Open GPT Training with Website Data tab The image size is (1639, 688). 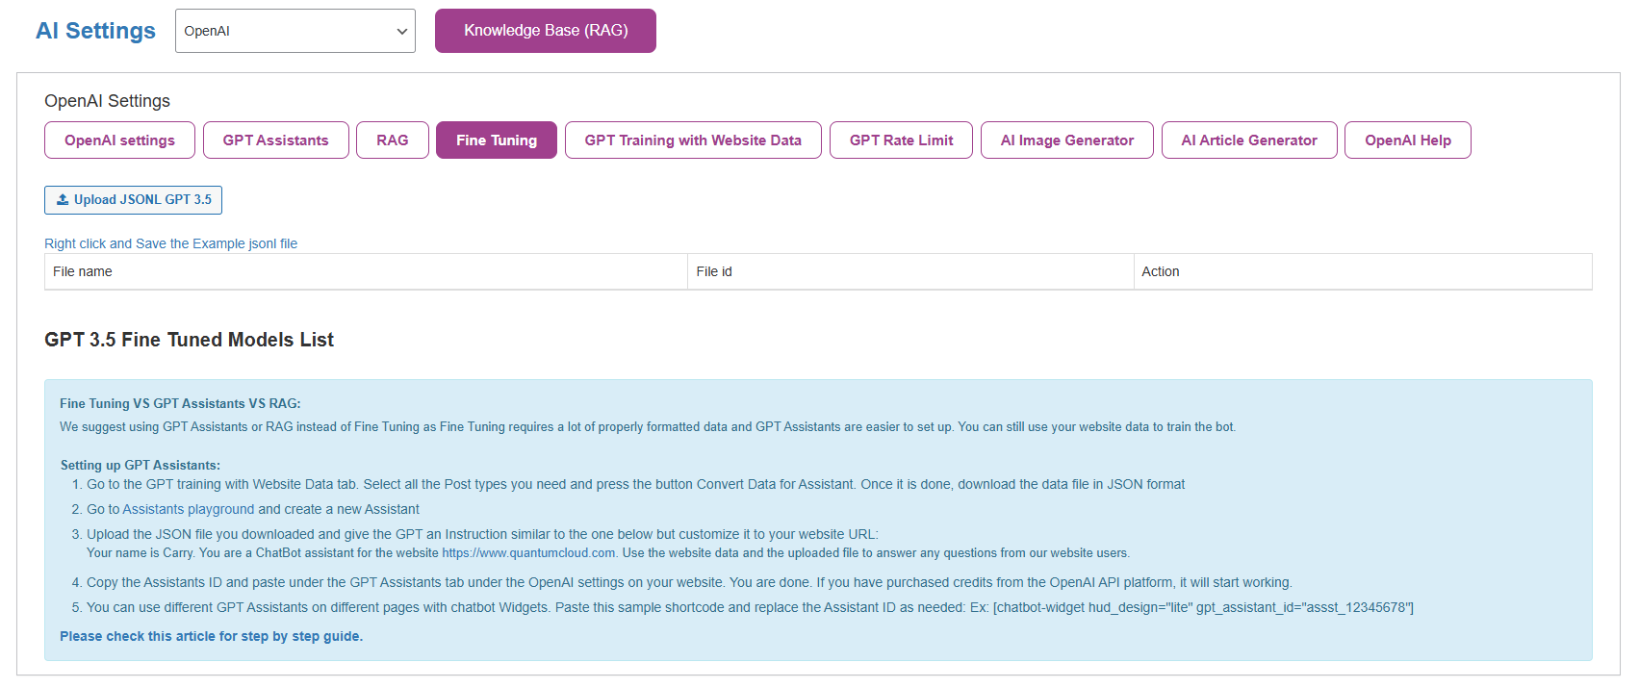(x=692, y=140)
